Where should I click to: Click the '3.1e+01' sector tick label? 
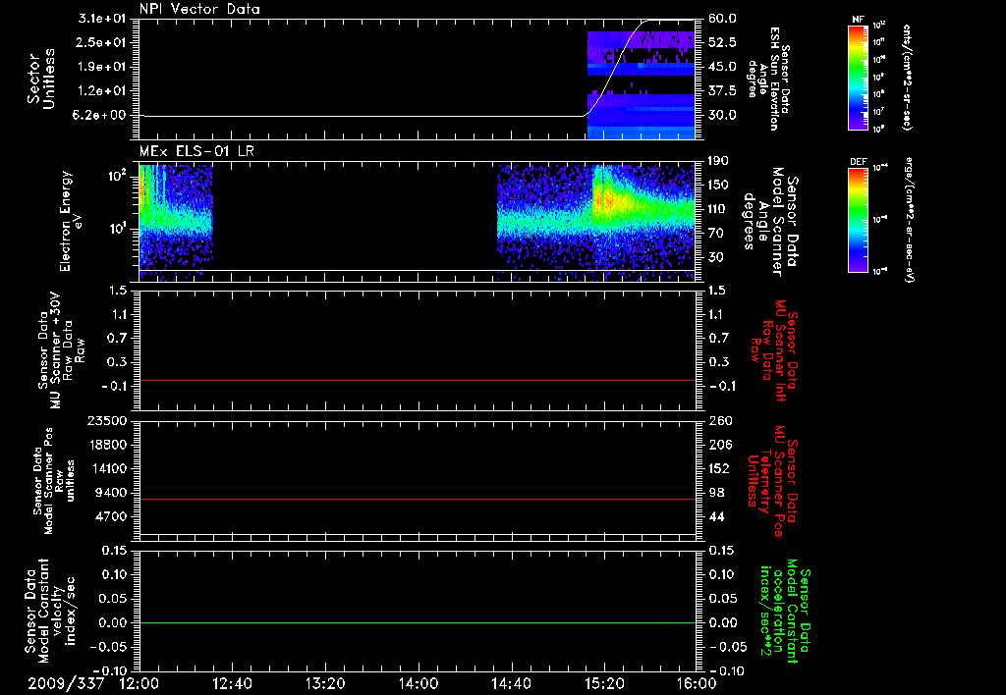coord(104,19)
